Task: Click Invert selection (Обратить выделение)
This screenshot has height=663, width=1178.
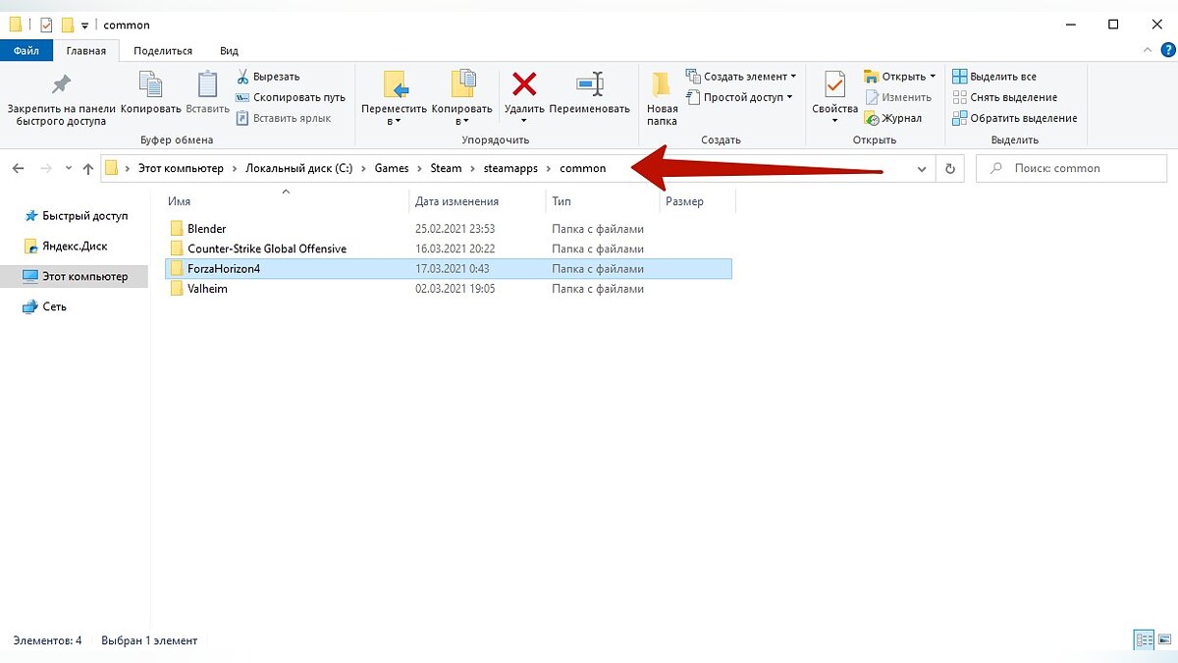Action: click(1014, 118)
